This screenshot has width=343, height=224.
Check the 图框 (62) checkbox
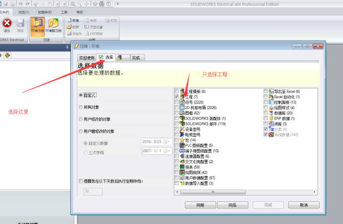point(177,112)
